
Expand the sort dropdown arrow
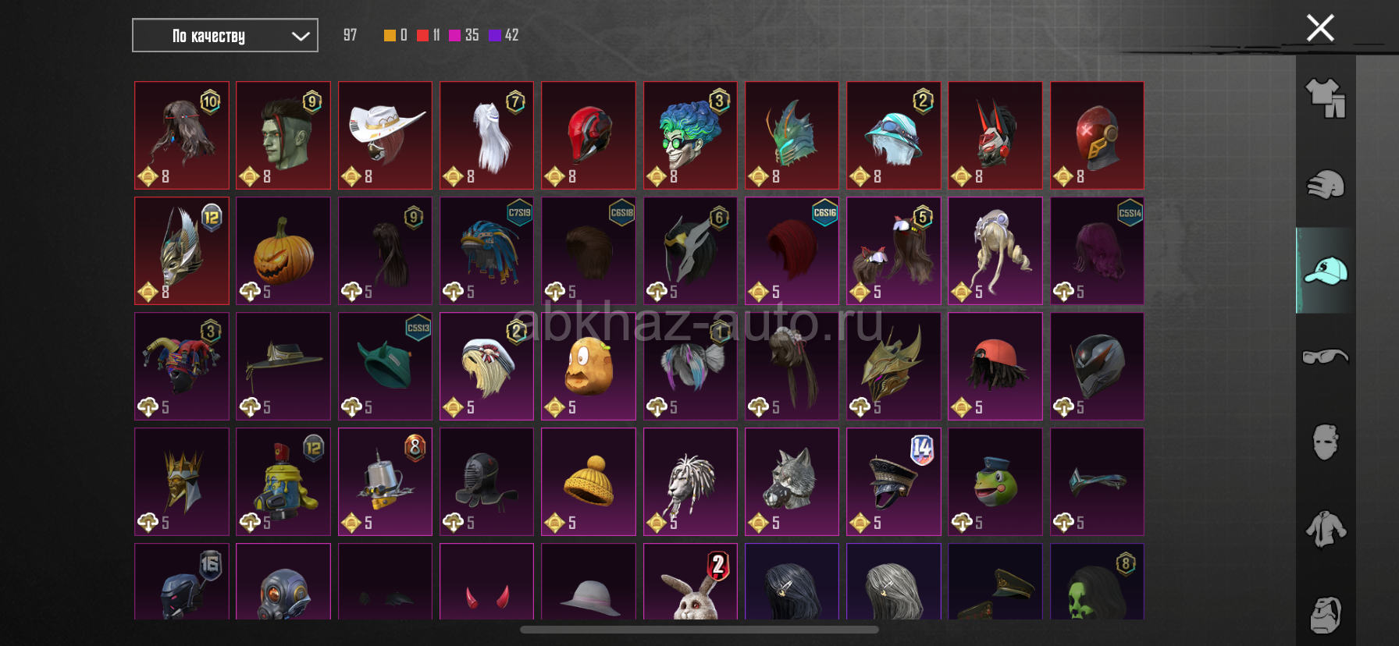301,36
